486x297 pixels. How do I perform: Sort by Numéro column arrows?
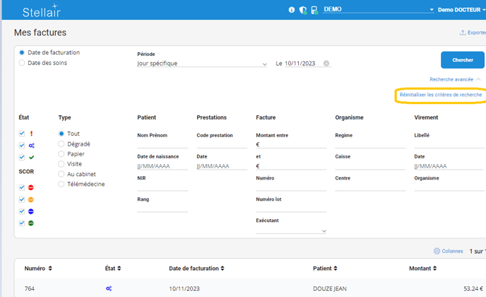tap(49, 269)
